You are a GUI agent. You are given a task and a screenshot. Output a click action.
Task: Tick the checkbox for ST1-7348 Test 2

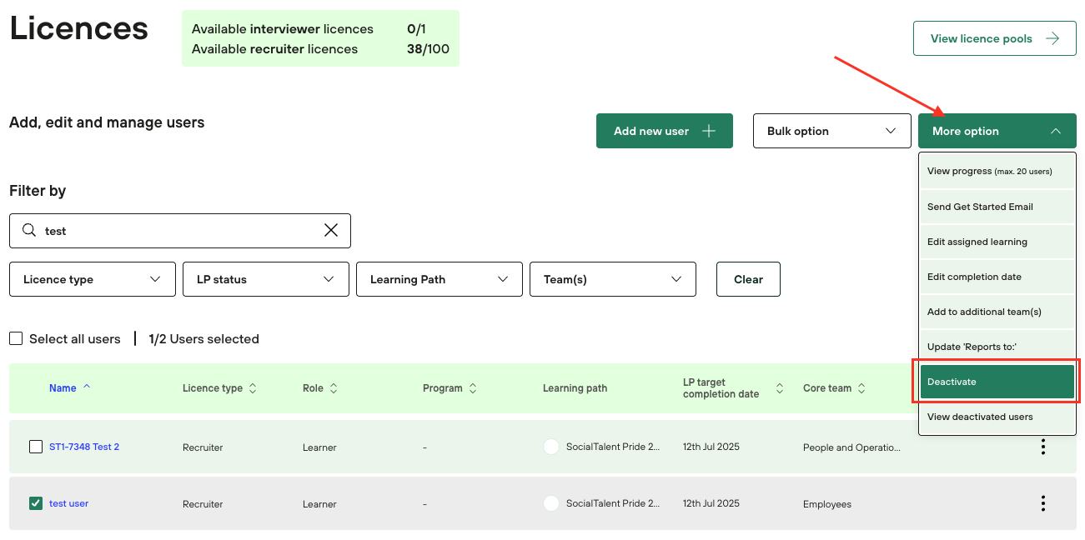(36, 447)
